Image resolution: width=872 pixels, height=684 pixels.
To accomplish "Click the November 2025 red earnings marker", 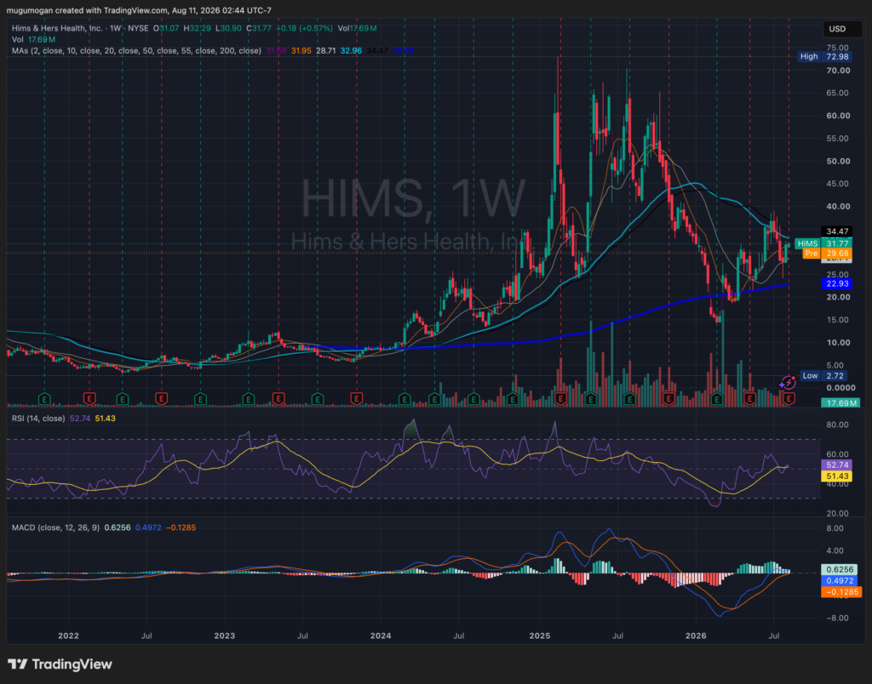I will 668,398.
